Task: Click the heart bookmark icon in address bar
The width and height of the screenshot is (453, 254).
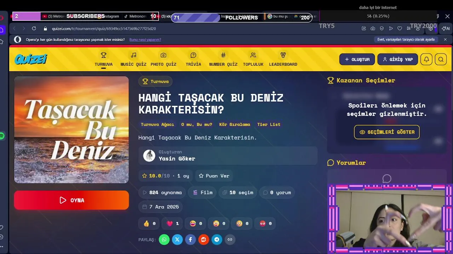Action: (400, 28)
